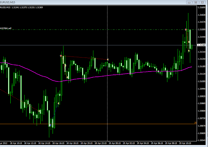Image resolution: width=208 pixels, height=147 pixels.
Task: Select the 4107866 sell order label
Action: coord(6,28)
